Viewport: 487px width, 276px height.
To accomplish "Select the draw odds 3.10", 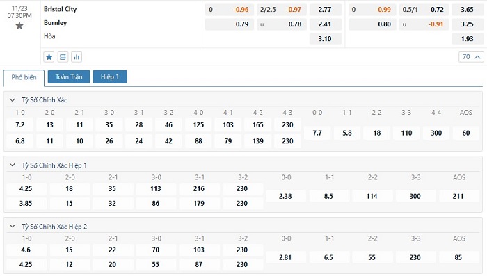I will [x=325, y=39].
